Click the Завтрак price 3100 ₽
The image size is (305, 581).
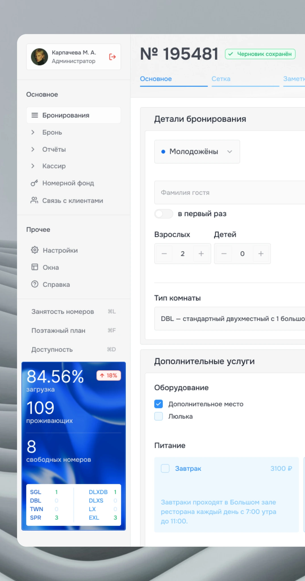coord(281,469)
